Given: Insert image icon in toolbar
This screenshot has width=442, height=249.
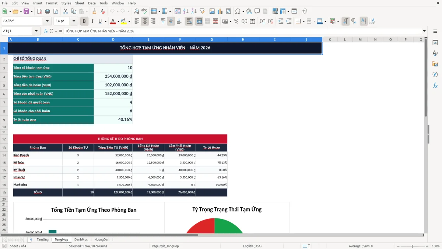Looking at the screenshot, I should pos(212,11).
